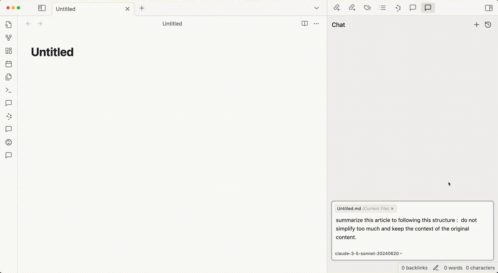Screen dimensions: 498x273
Task: Click the smiley face ribbon icon
Action: click(9, 142)
